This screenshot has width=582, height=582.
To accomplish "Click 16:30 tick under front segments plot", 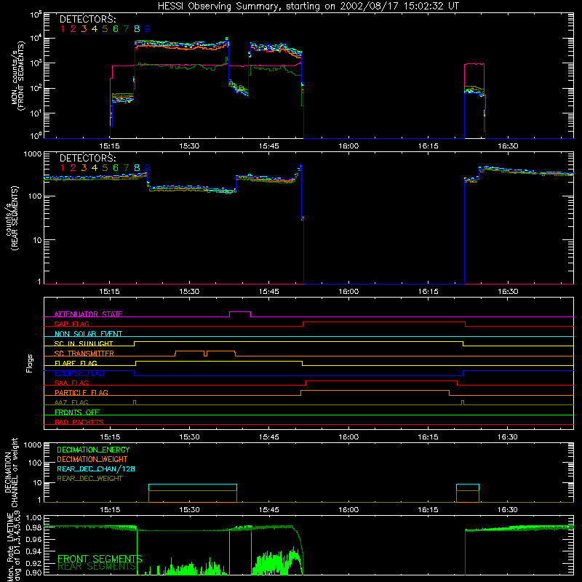I will [508, 146].
